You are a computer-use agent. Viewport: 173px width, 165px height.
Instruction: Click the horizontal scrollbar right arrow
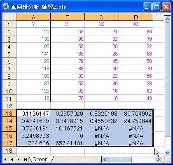(159, 159)
